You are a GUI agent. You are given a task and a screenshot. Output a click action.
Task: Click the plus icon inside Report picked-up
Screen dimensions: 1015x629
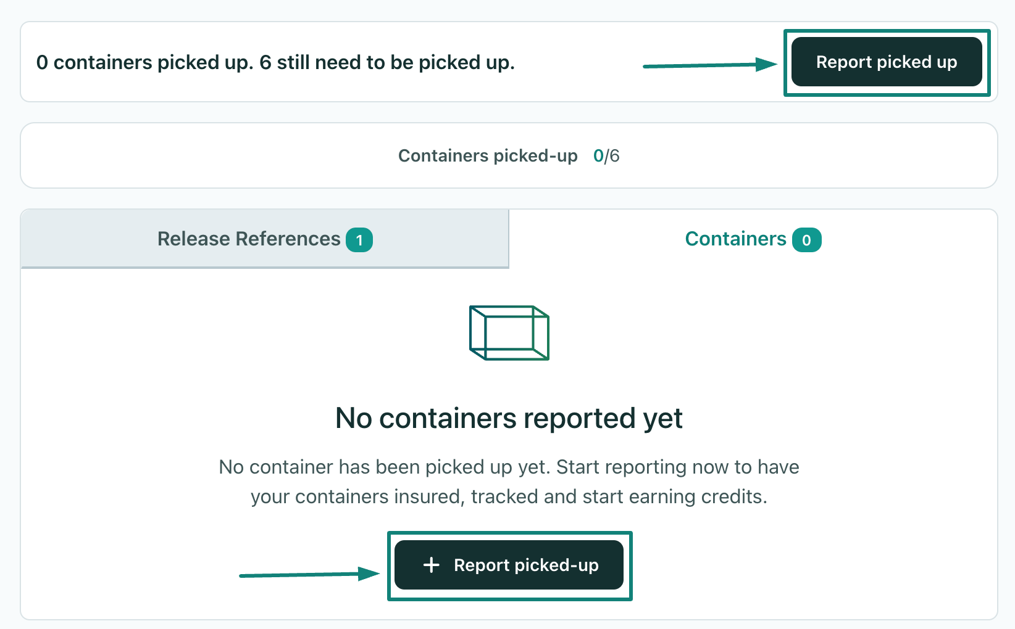tap(432, 565)
